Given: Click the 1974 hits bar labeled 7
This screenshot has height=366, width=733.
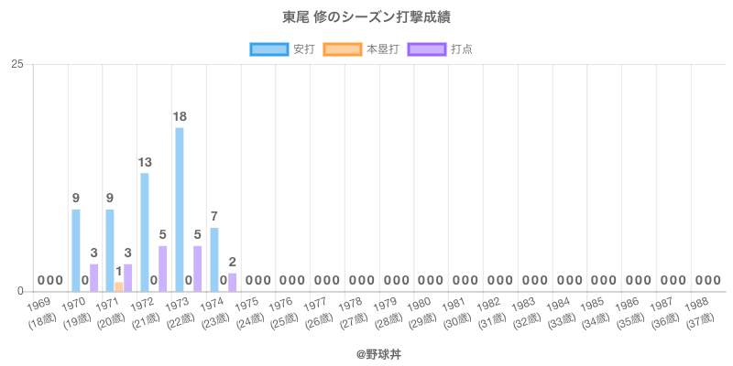Looking at the screenshot, I should (x=214, y=259).
